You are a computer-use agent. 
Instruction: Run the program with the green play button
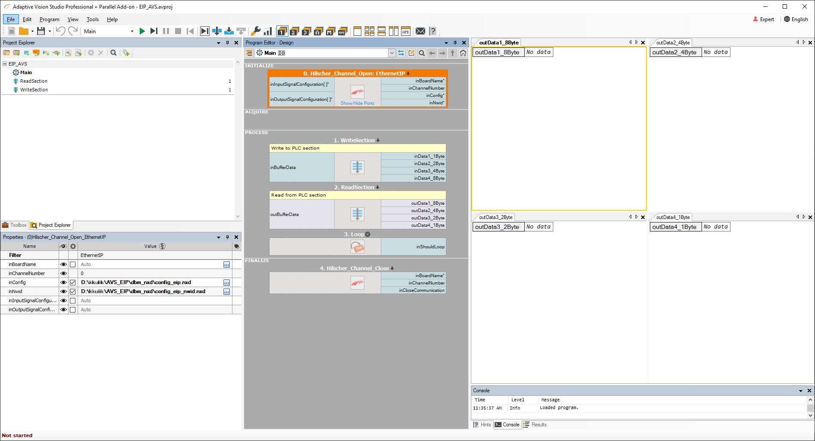[x=142, y=31]
